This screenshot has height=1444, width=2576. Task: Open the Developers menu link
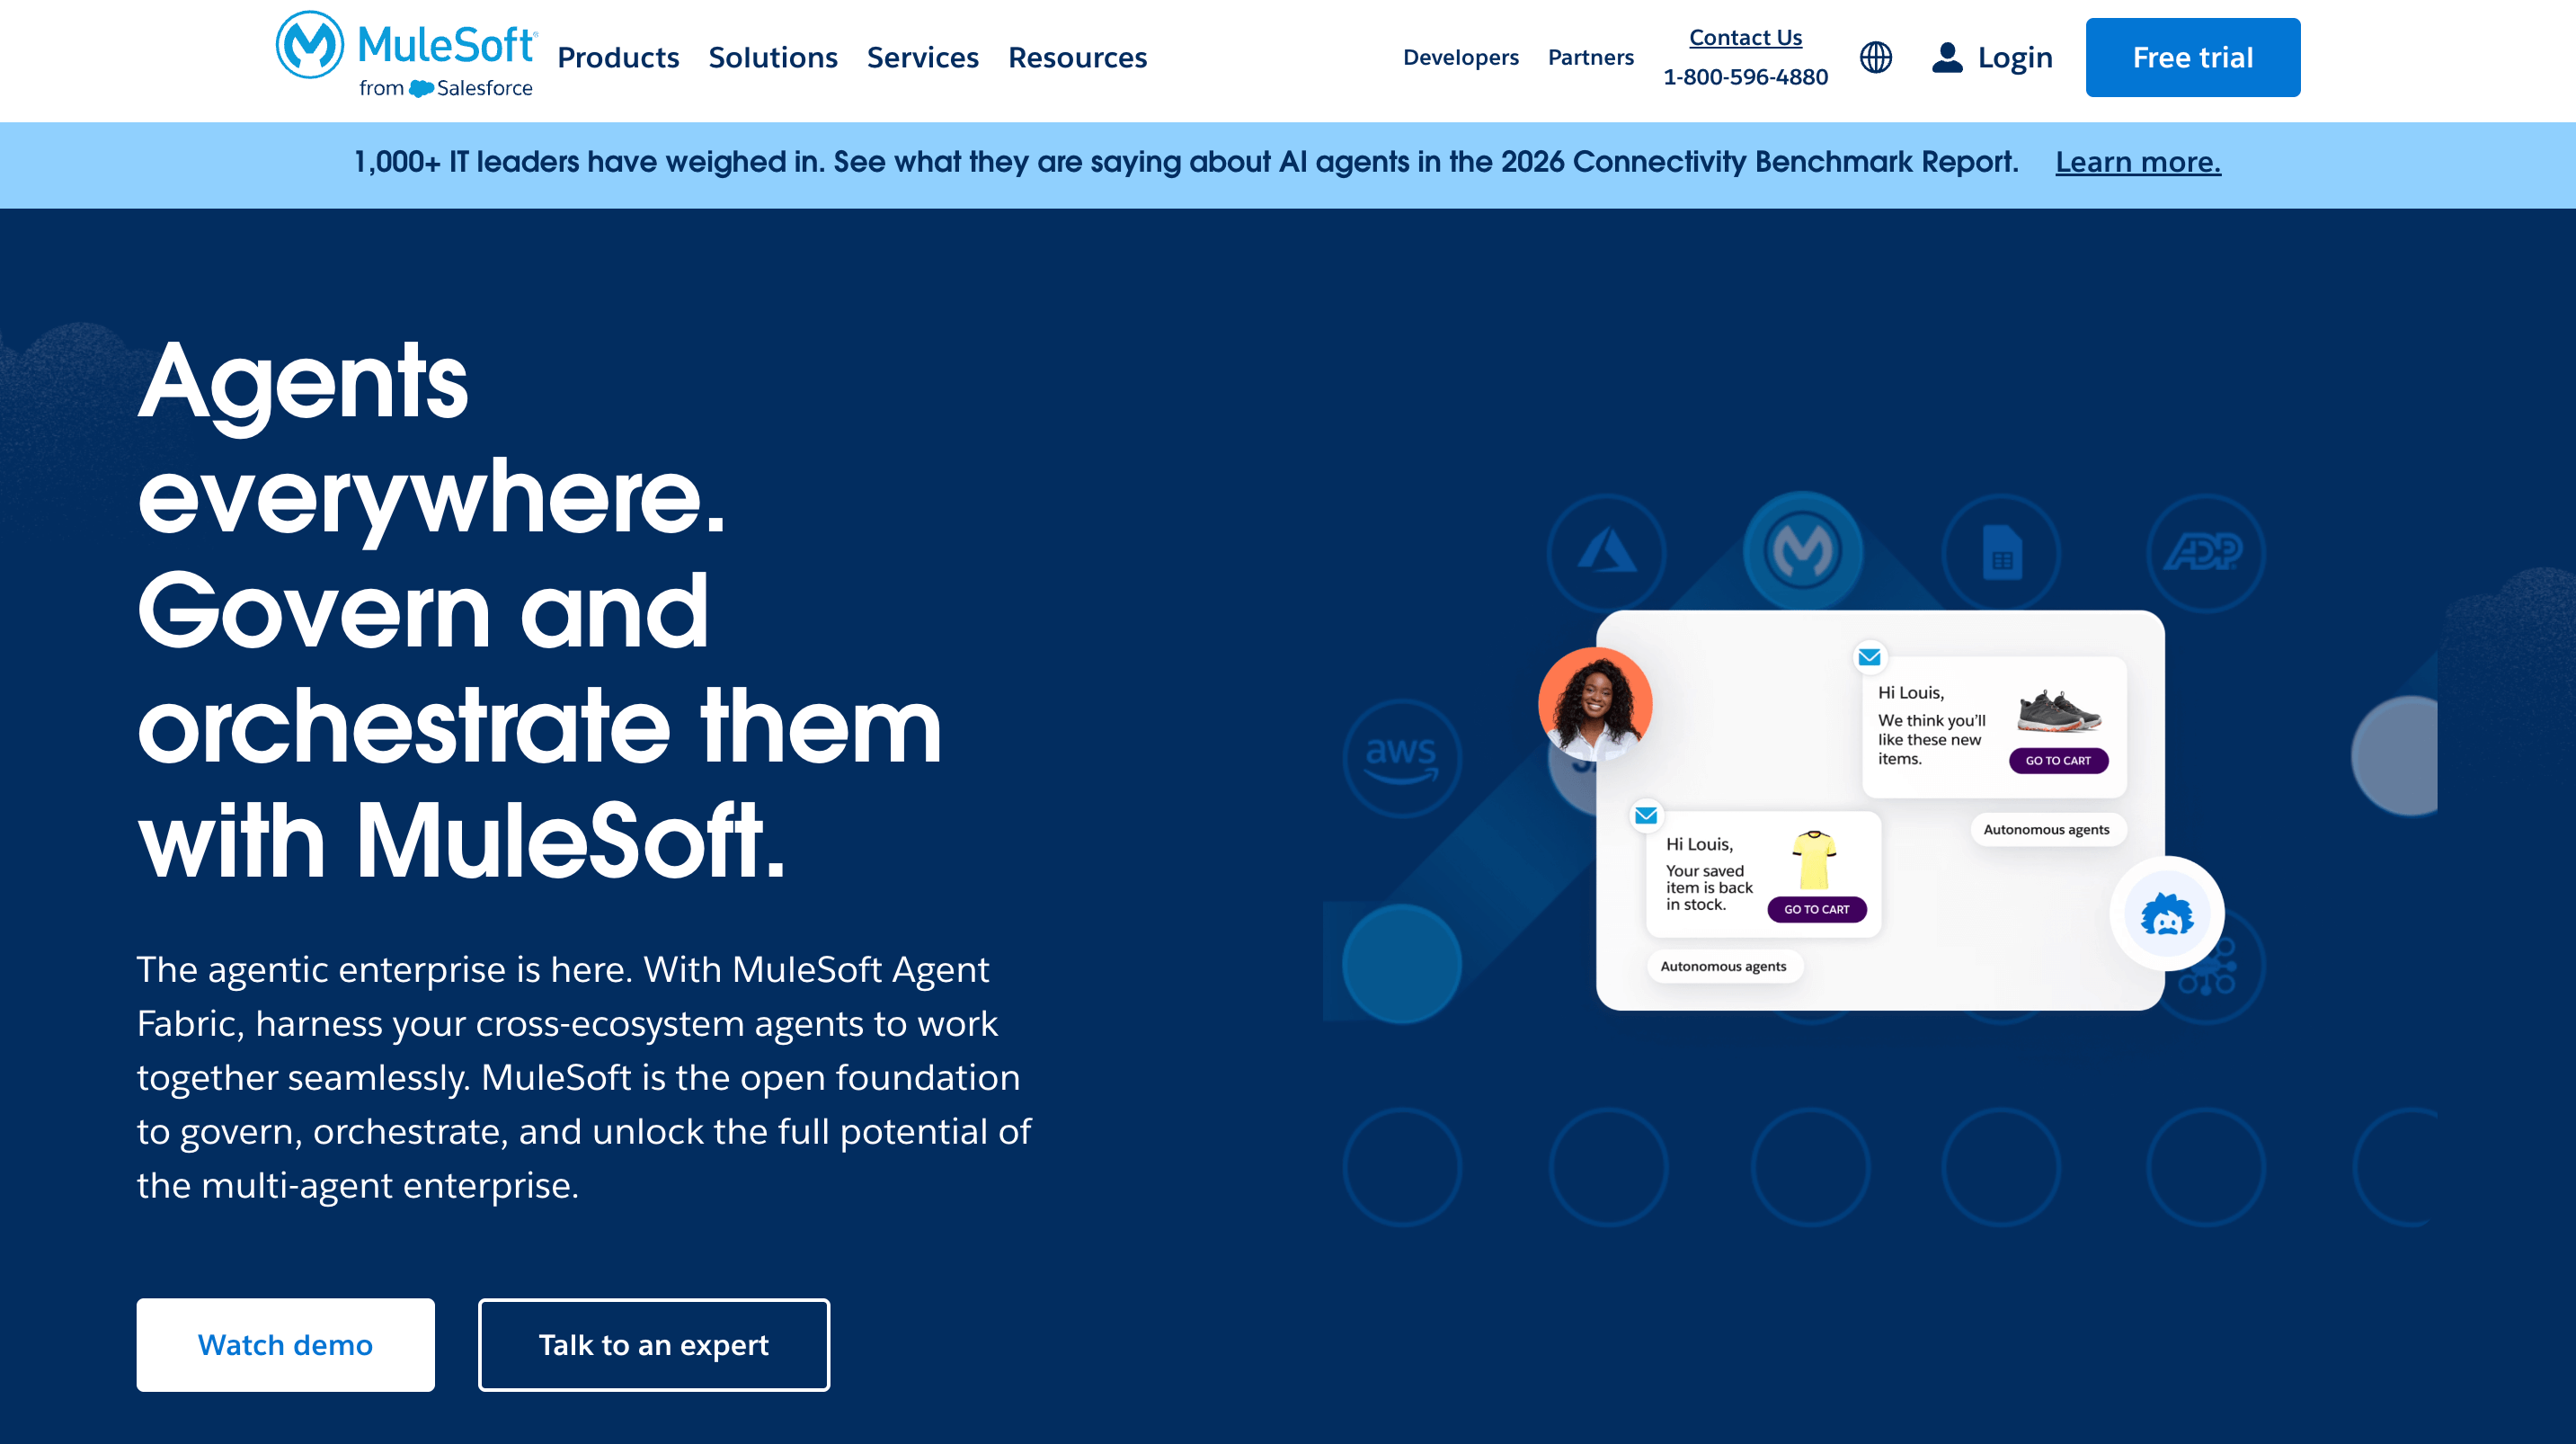click(1460, 57)
